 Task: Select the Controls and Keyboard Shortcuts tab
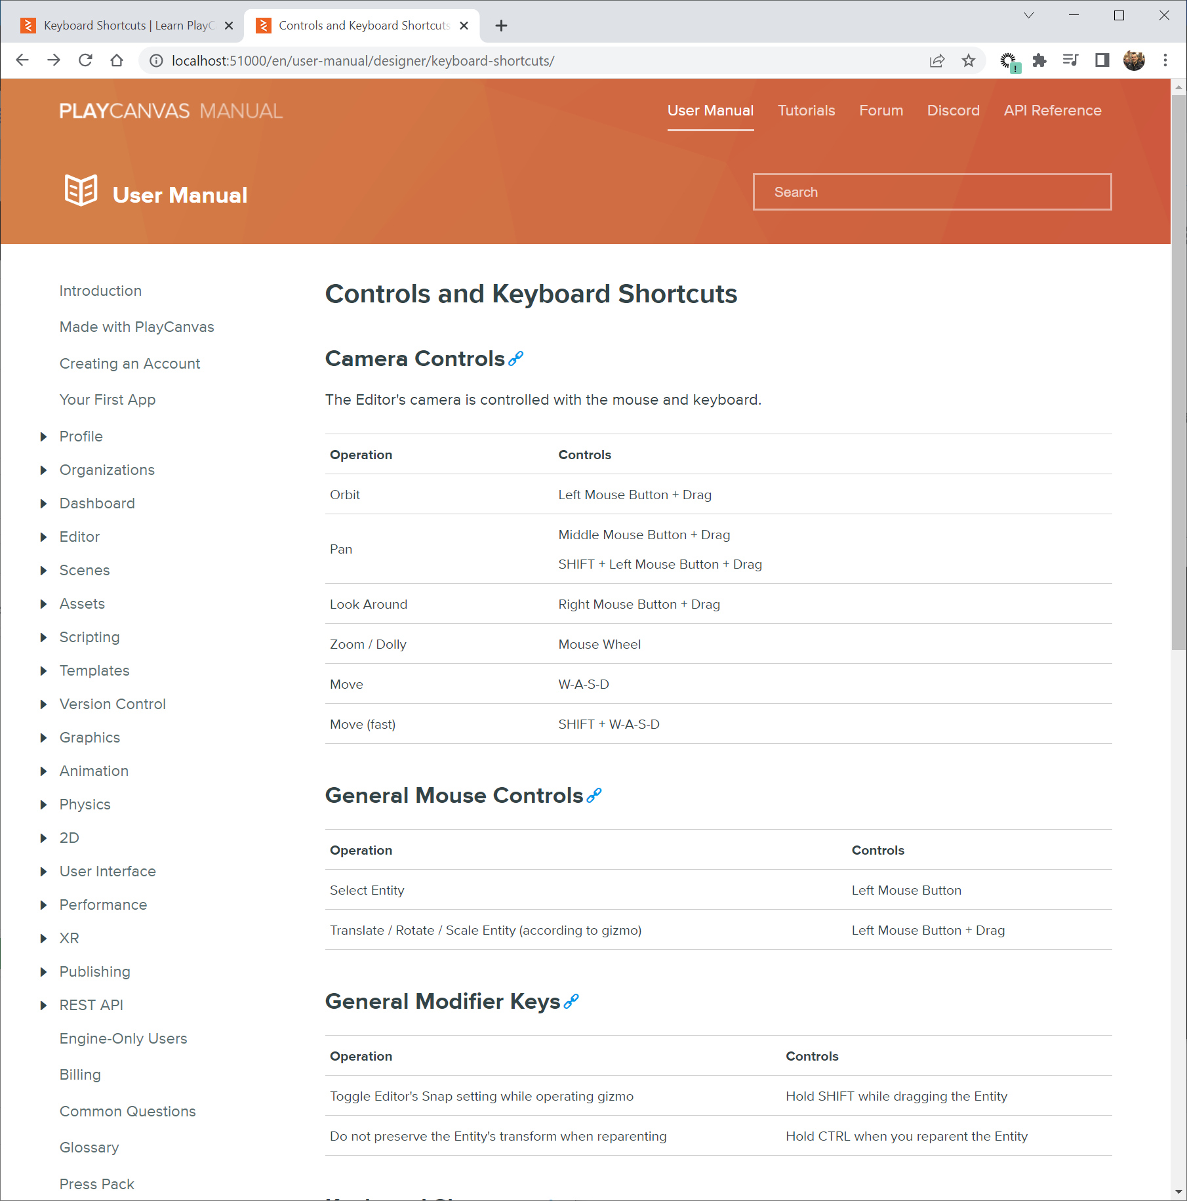coord(361,26)
